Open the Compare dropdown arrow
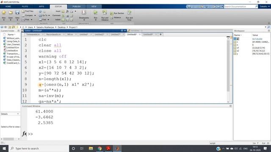Screen dimensions: 271x152 [x=35, y=16]
